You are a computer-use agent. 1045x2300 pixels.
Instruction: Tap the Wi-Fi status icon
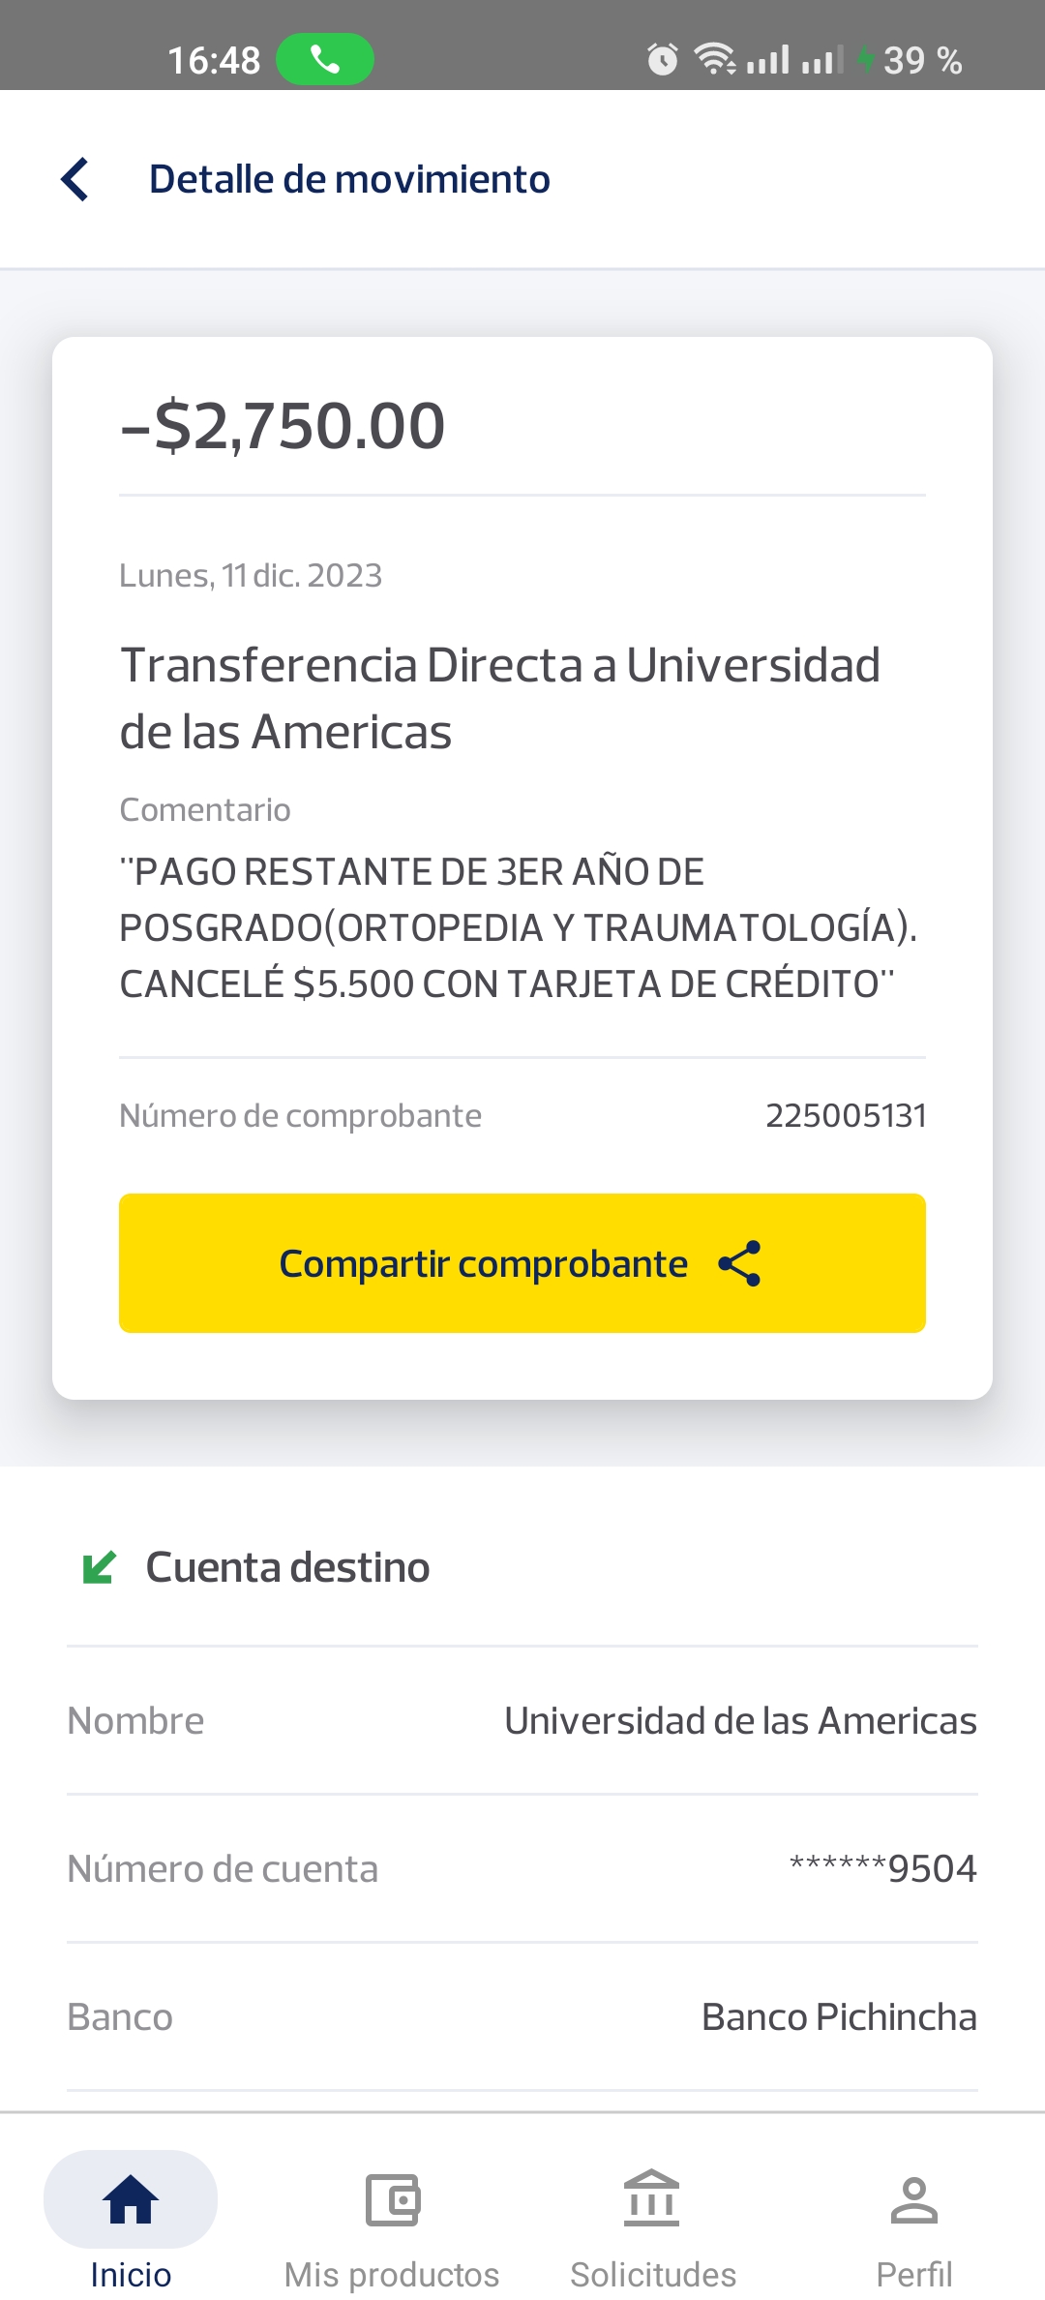[x=715, y=60]
